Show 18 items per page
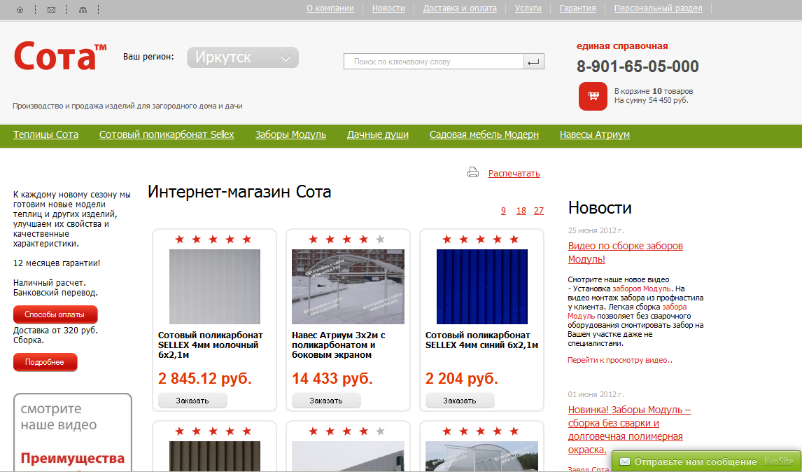This screenshot has height=472, width=802. pyautogui.click(x=521, y=210)
